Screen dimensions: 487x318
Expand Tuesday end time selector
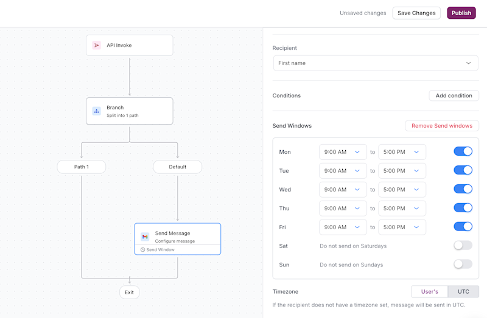coord(402,171)
